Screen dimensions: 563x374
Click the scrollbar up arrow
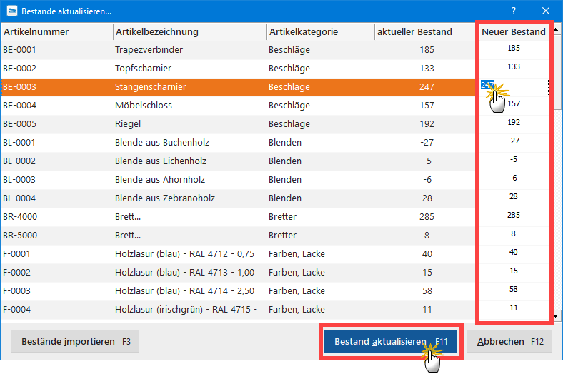556,30
